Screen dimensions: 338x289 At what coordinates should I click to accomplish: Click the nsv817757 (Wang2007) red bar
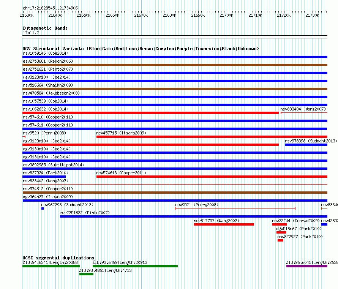tap(224, 224)
